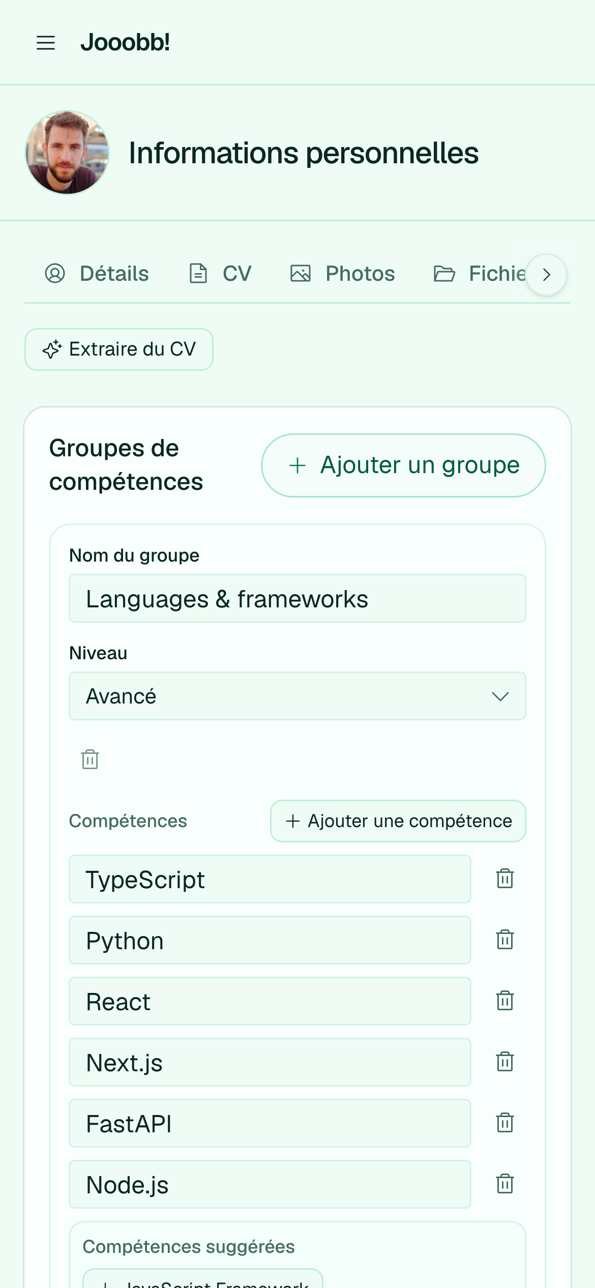Delete the FastAPI skill
Viewport: 595px width, 1288px height.
coord(505,1123)
